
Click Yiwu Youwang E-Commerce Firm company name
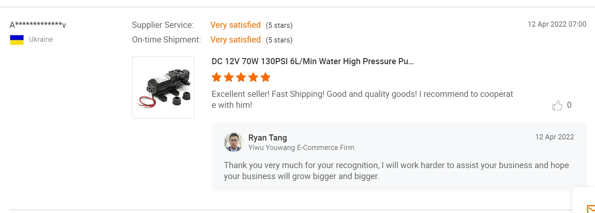(x=301, y=148)
